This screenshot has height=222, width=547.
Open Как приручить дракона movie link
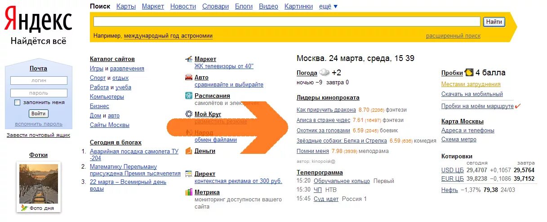pos(326,109)
